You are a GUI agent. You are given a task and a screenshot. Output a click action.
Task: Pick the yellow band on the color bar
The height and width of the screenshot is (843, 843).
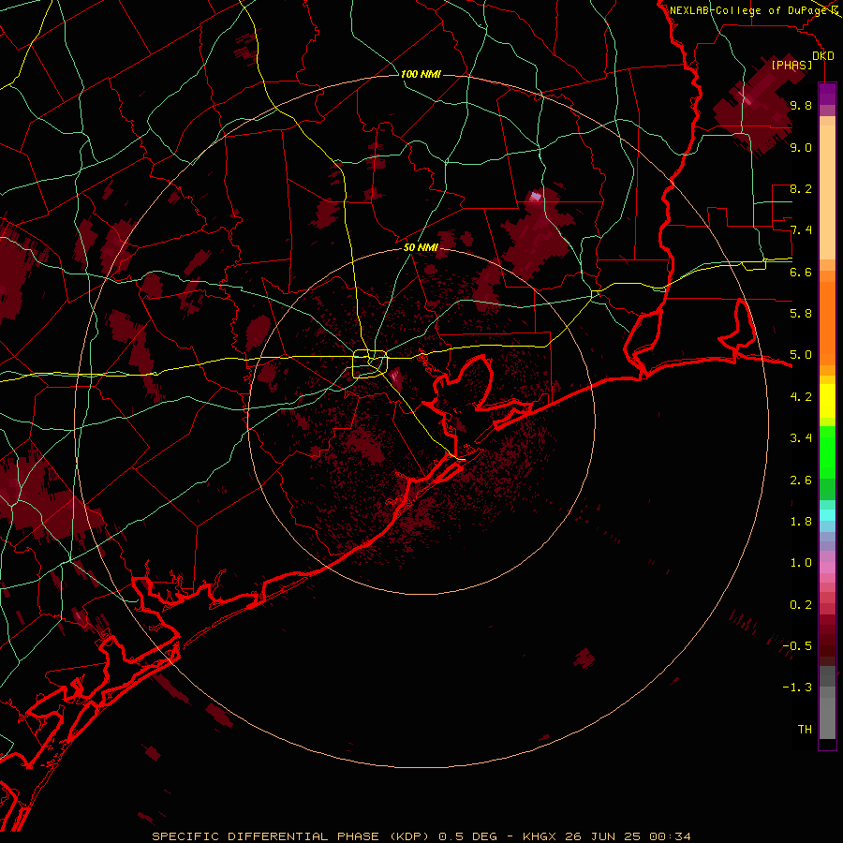(x=827, y=401)
